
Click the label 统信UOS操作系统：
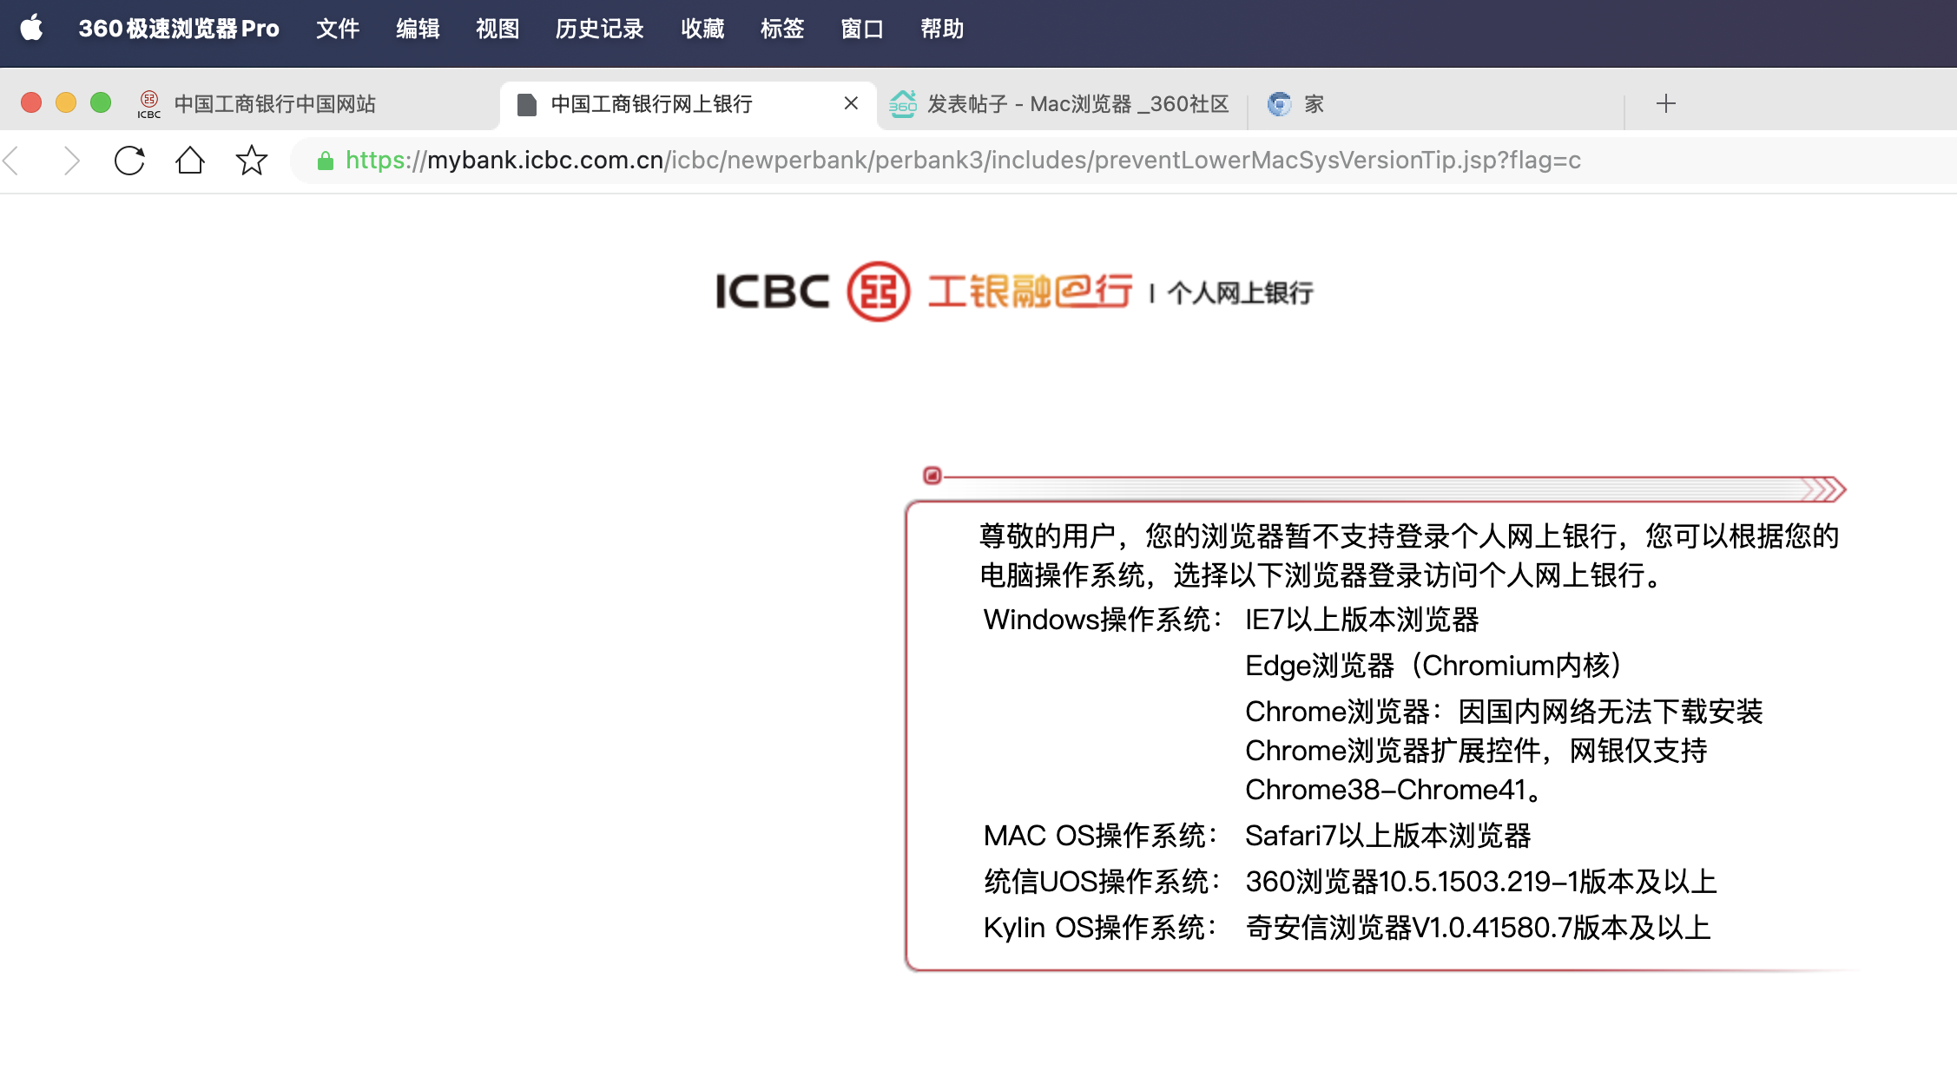click(x=1103, y=882)
